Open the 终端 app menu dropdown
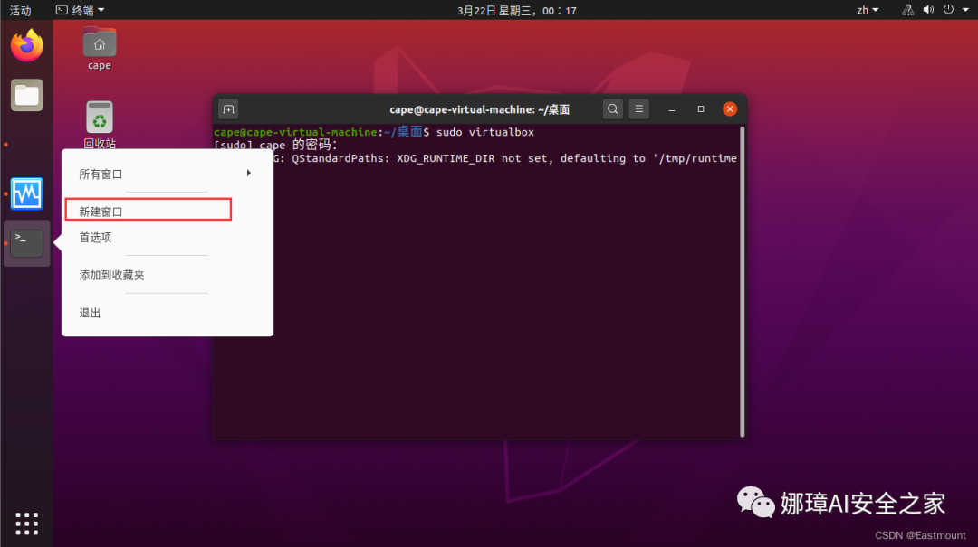 [81, 10]
